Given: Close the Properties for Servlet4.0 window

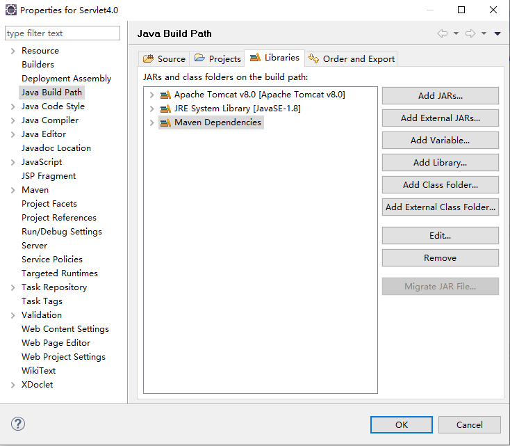Looking at the screenshot, I should point(493,10).
